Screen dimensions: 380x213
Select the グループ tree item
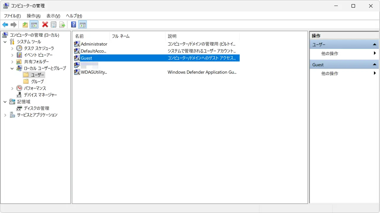click(37, 81)
